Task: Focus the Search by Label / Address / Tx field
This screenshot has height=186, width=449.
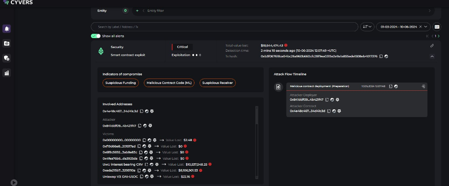Action: tap(224, 27)
